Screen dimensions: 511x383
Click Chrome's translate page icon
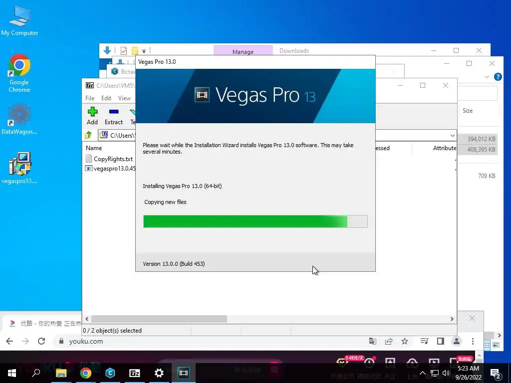372,341
